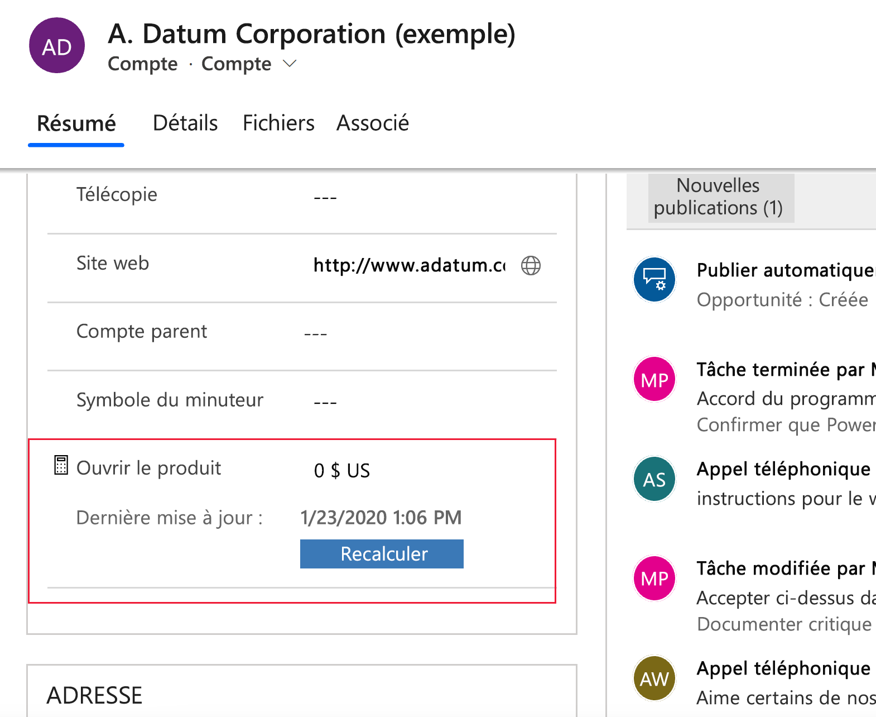Open the Associé tab
Viewport: 876px width, 717px height.
tap(373, 123)
